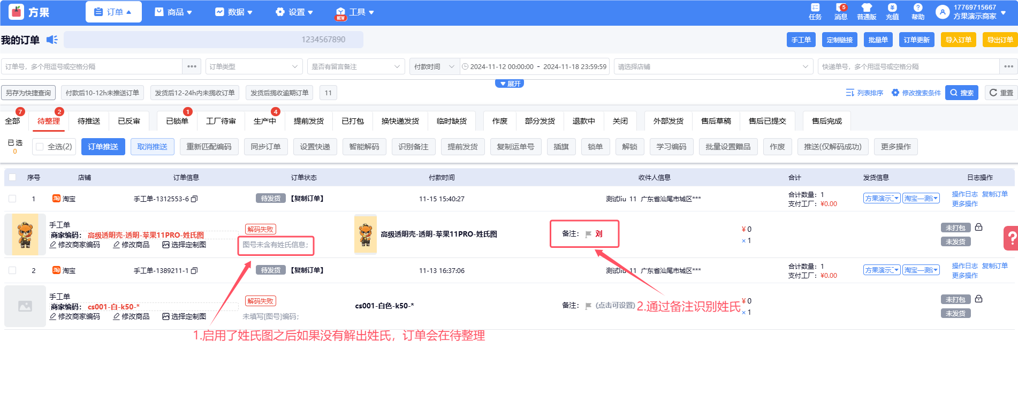Switch to the 待推送 tab
The width and height of the screenshot is (1018, 394).
(x=89, y=121)
